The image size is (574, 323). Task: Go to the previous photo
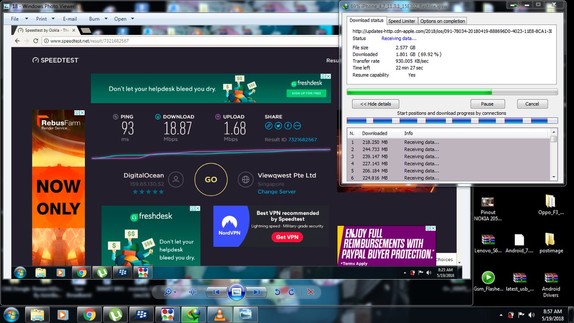(x=216, y=292)
